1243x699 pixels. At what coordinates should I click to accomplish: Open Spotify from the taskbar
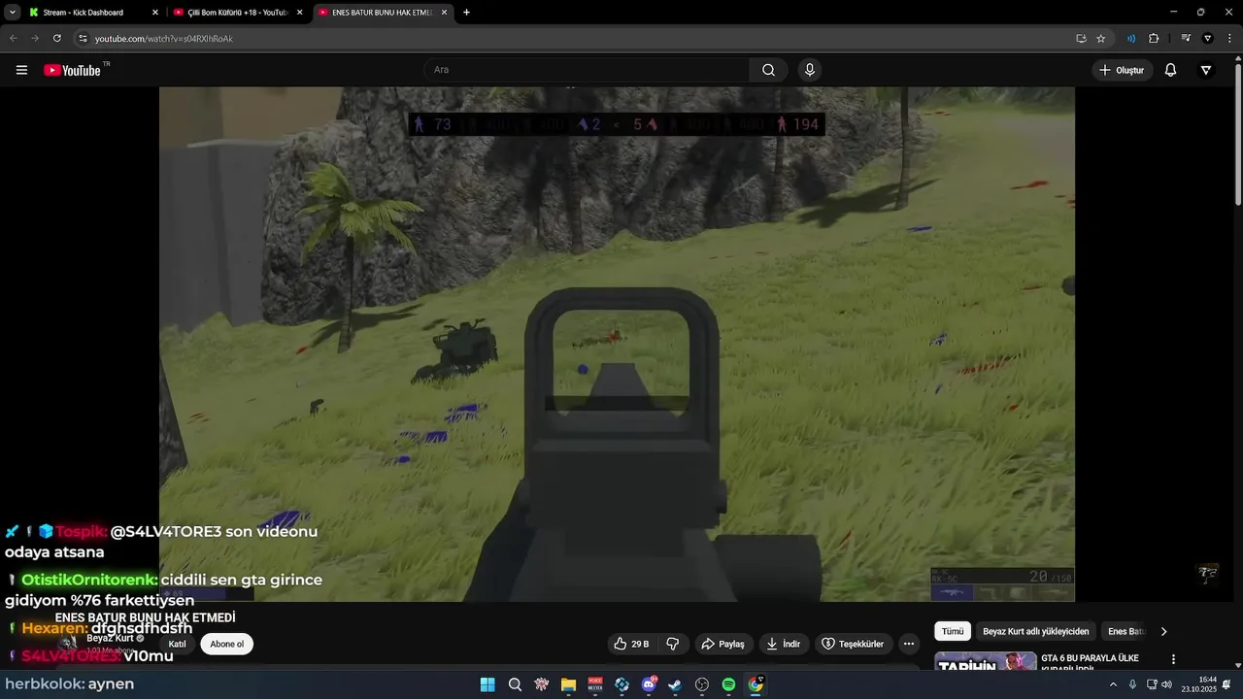728,684
